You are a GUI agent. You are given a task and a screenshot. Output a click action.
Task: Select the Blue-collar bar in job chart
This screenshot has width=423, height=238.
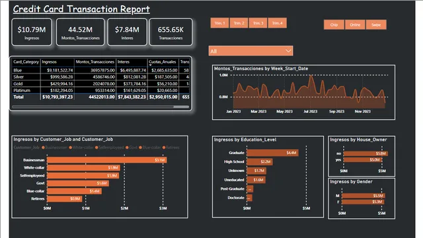[x=75, y=191]
